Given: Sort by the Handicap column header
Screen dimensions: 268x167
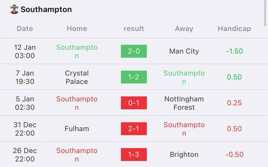Looking at the screenshot, I should (234, 29).
